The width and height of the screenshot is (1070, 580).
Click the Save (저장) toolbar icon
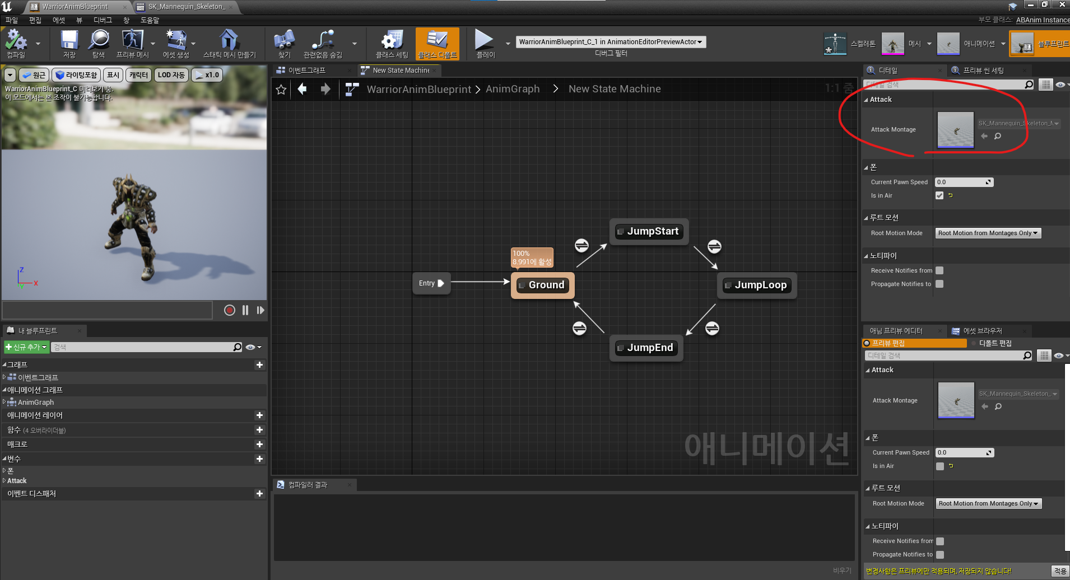coord(69,43)
